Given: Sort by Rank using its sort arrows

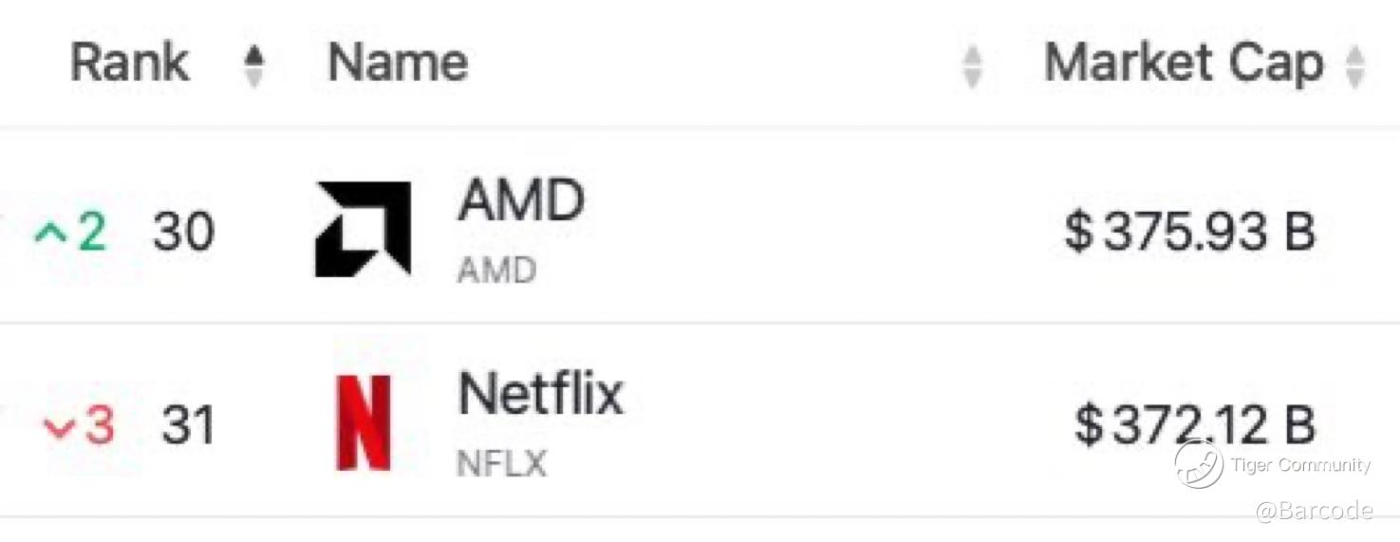Looking at the screenshot, I should click(253, 67).
